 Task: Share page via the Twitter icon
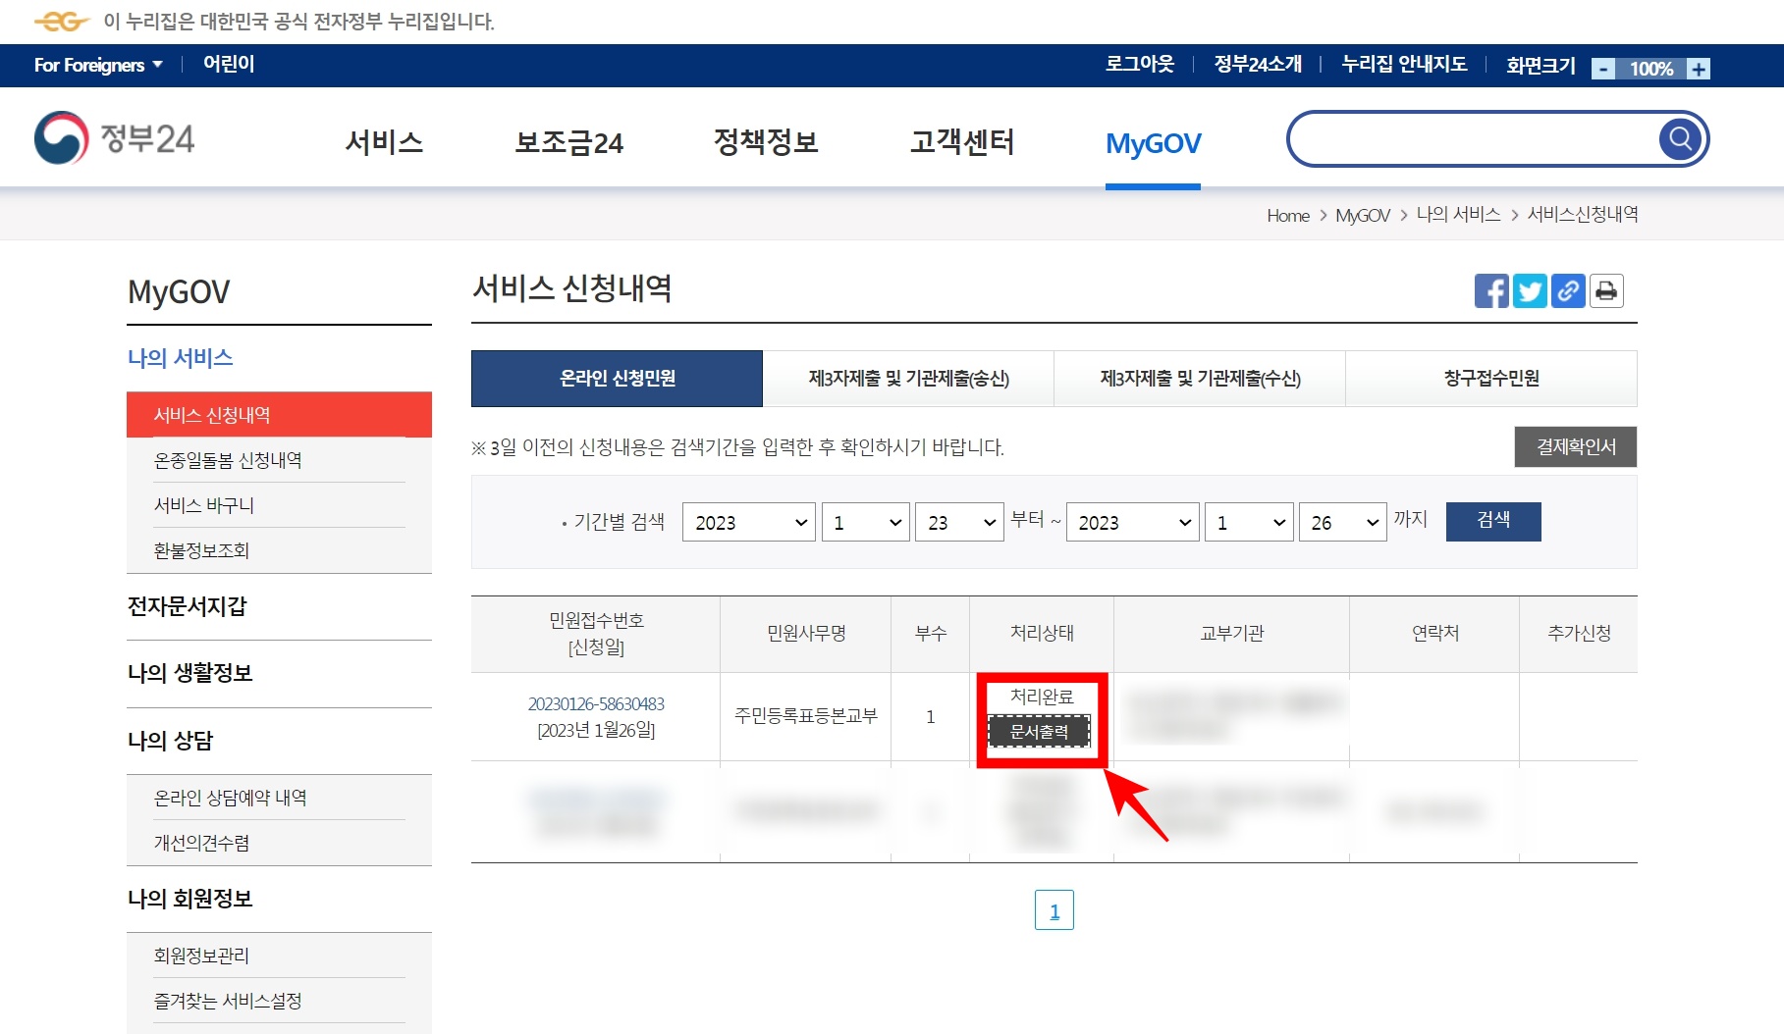(x=1531, y=290)
